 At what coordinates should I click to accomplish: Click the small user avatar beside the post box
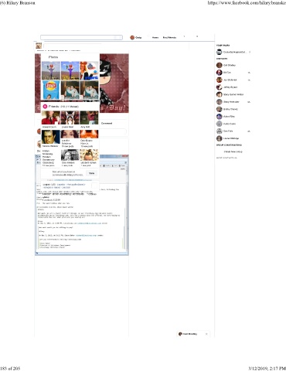tap(39, 46)
